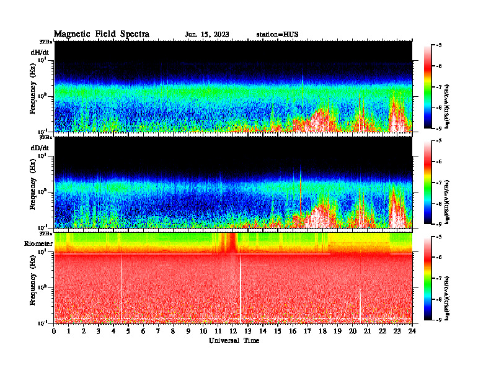Click the '9' hour tick label
This screenshot has height=380, width=491.
pyautogui.click(x=188, y=331)
